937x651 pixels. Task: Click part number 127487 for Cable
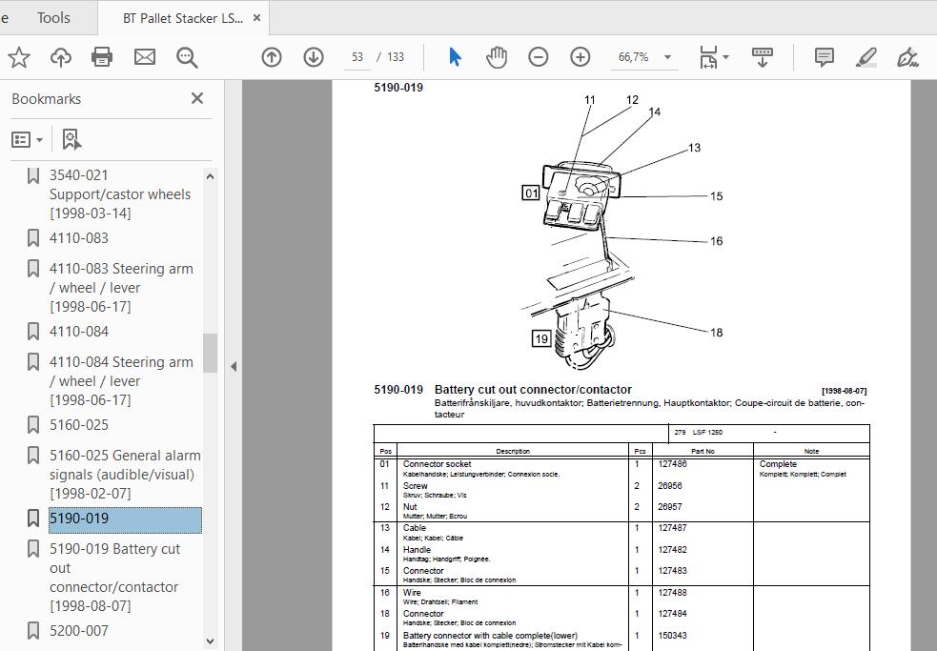click(x=672, y=528)
